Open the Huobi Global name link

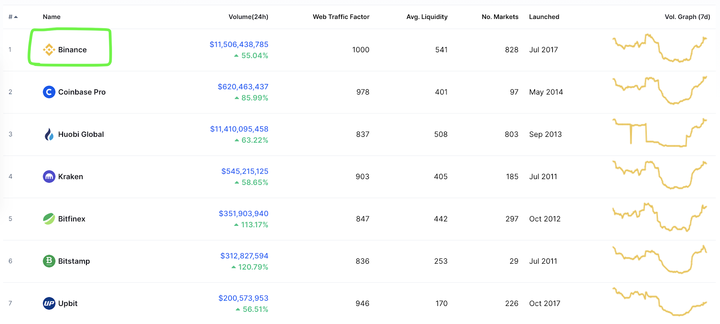coord(81,134)
